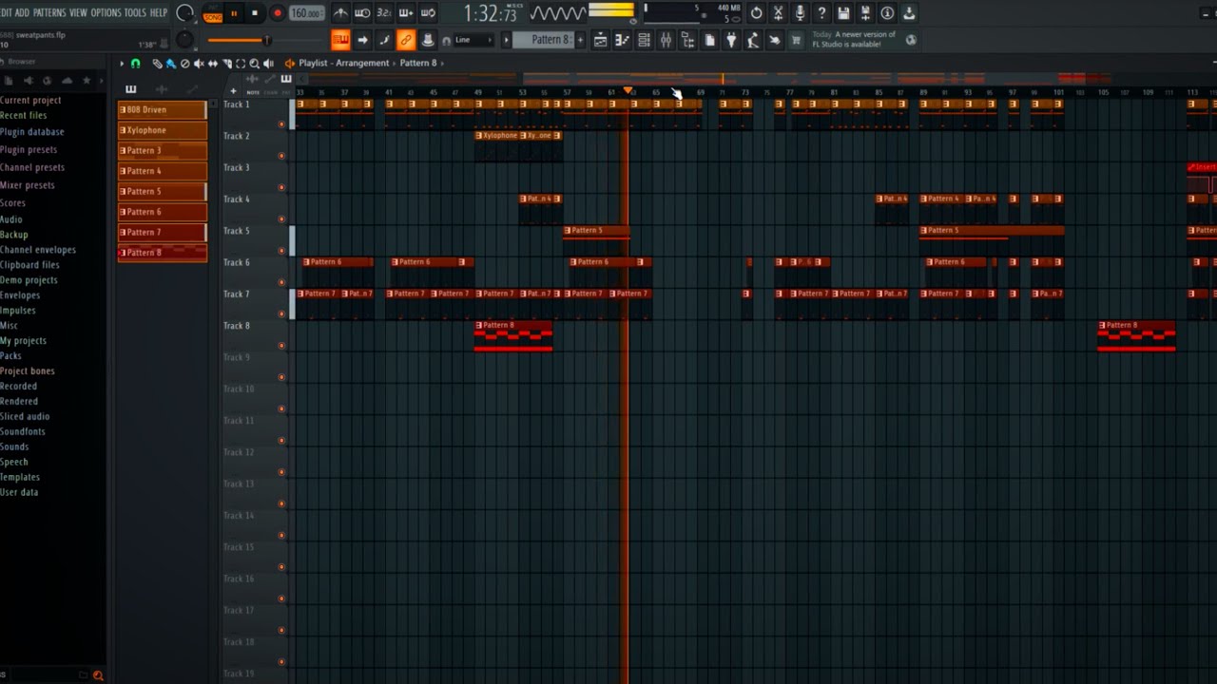The width and height of the screenshot is (1217, 684).
Task: Open the project info icon
Action: coord(887,13)
